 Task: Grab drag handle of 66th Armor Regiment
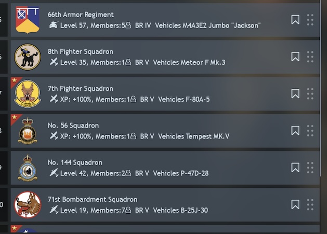point(310,20)
